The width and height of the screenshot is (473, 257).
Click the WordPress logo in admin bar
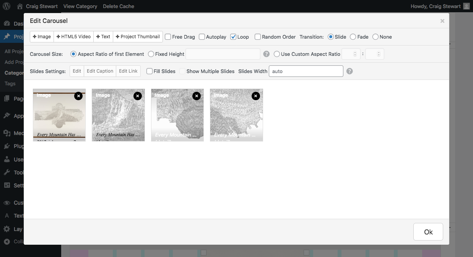tap(6, 6)
